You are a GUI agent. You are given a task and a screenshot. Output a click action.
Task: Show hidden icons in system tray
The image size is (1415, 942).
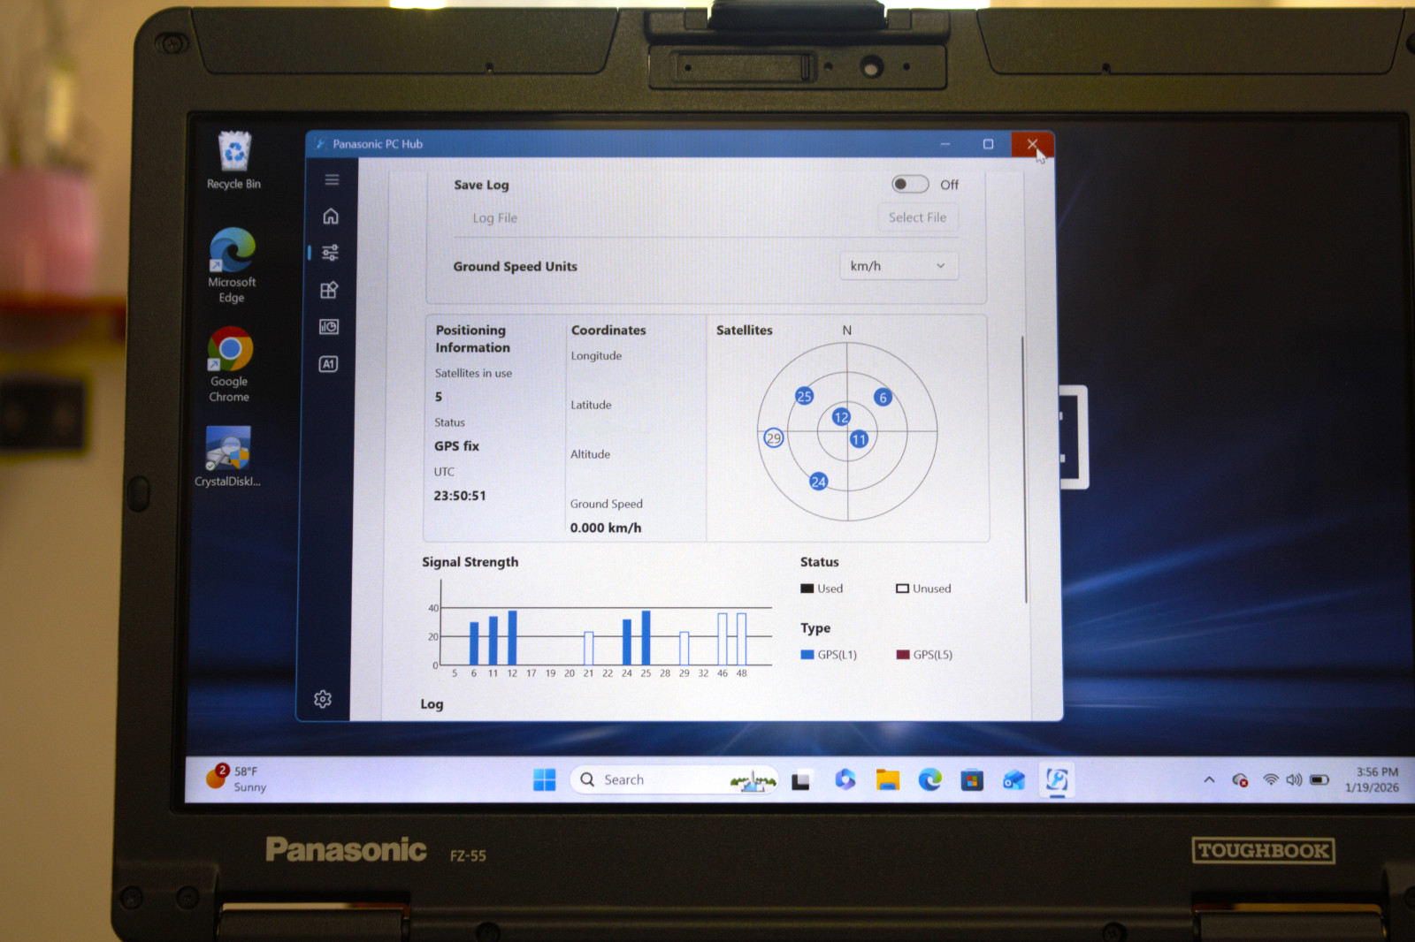tap(1209, 779)
